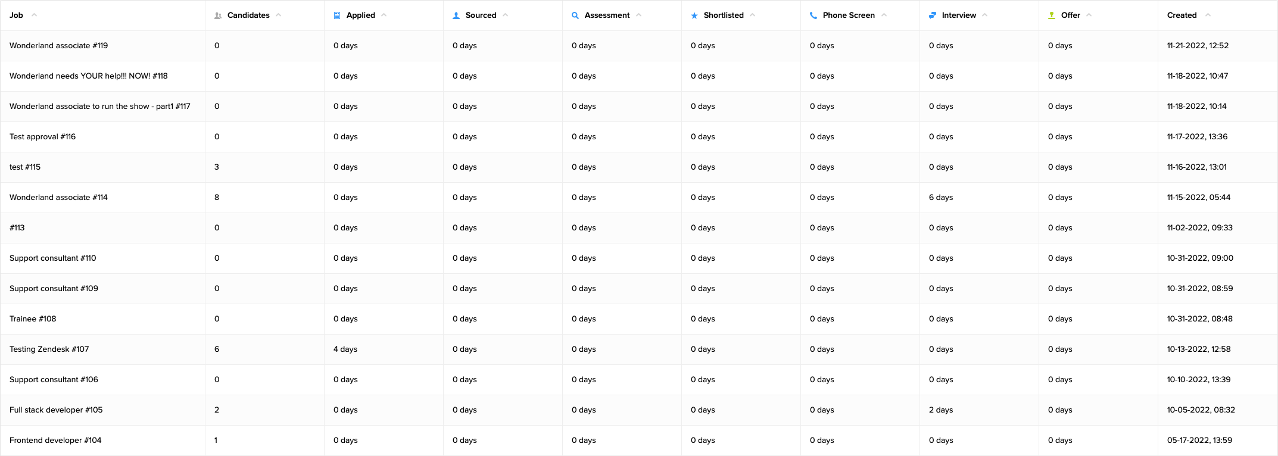Click created date 11-16-2022, 13:01
1278x456 pixels.
point(1197,167)
